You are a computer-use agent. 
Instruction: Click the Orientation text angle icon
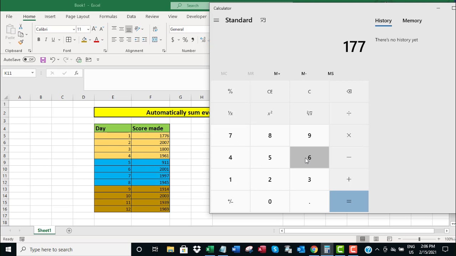pyautogui.click(x=138, y=29)
